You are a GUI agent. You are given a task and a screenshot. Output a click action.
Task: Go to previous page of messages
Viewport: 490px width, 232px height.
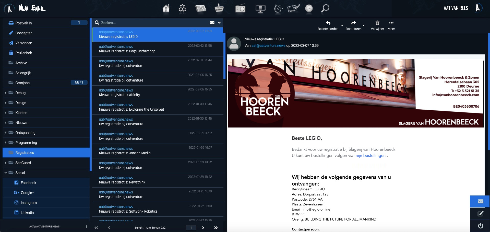pos(109,228)
